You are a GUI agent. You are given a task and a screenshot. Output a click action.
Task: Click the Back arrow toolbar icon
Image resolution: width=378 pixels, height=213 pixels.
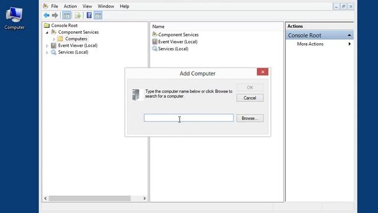[x=47, y=15]
